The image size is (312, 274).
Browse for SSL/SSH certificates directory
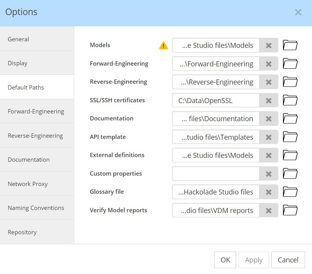[x=290, y=100]
